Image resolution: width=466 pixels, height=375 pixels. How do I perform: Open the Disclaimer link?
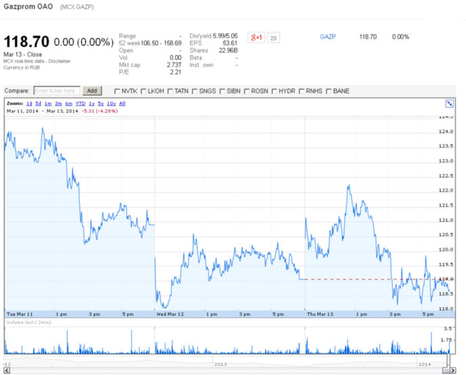click(x=60, y=61)
